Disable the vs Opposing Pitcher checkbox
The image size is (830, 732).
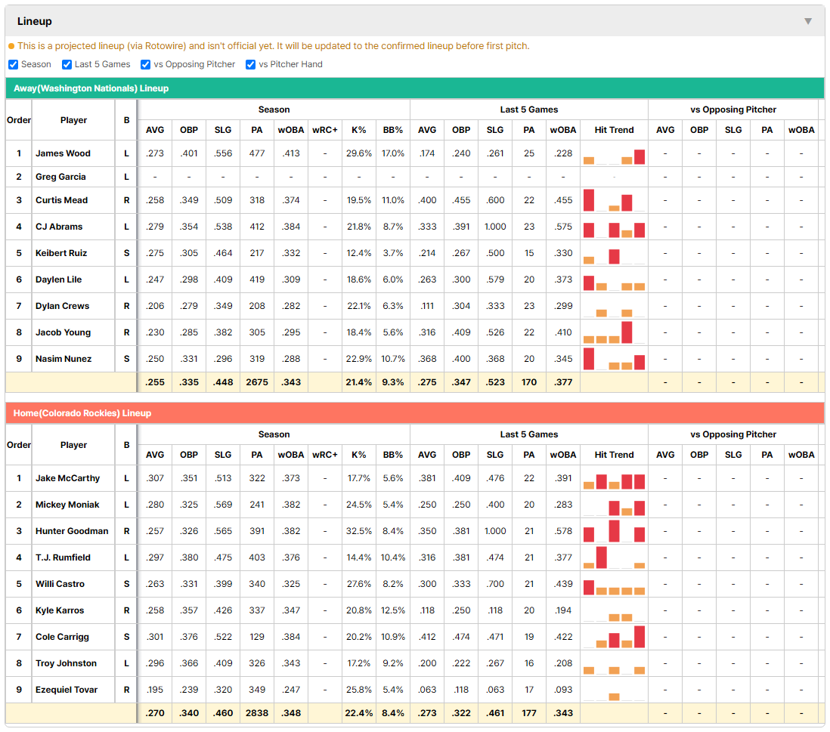[x=145, y=64]
